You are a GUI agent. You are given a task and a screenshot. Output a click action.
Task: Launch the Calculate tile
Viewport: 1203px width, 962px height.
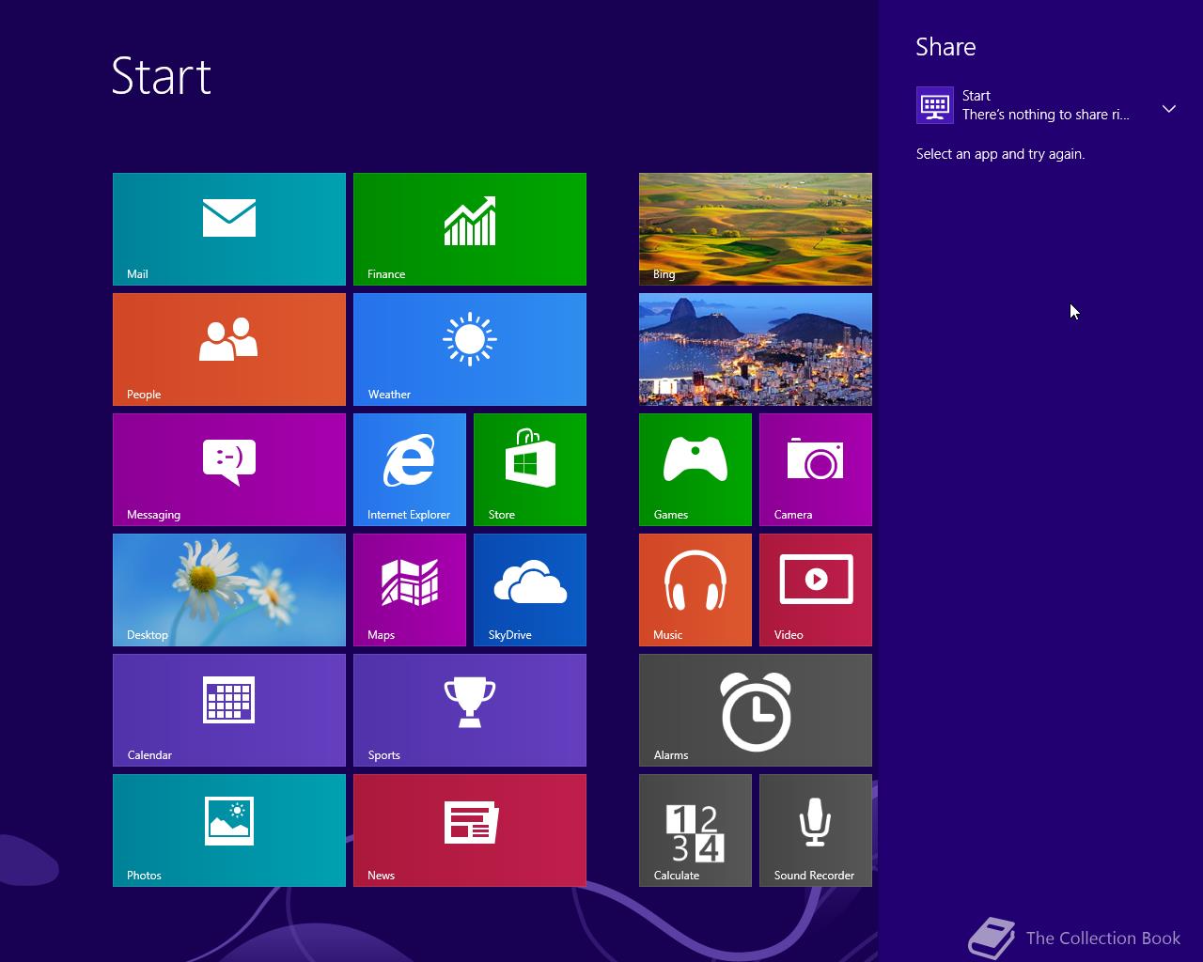(x=695, y=830)
